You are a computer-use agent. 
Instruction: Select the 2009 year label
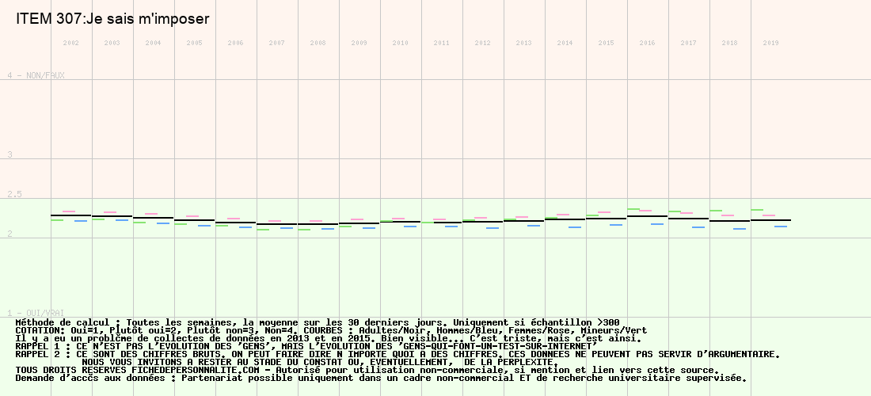[x=359, y=43]
